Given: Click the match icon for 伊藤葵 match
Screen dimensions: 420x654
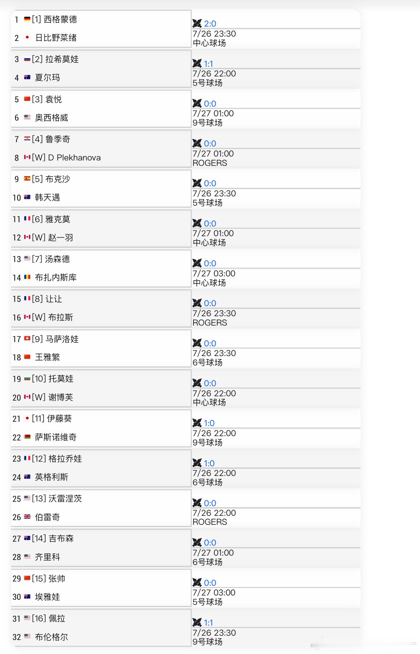Looking at the screenshot, I should [197, 423].
